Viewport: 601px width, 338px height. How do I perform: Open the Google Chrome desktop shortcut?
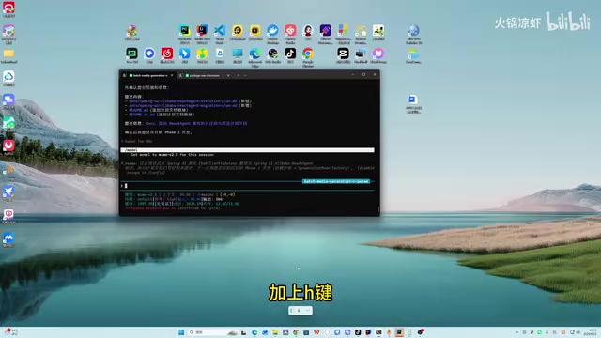308,56
